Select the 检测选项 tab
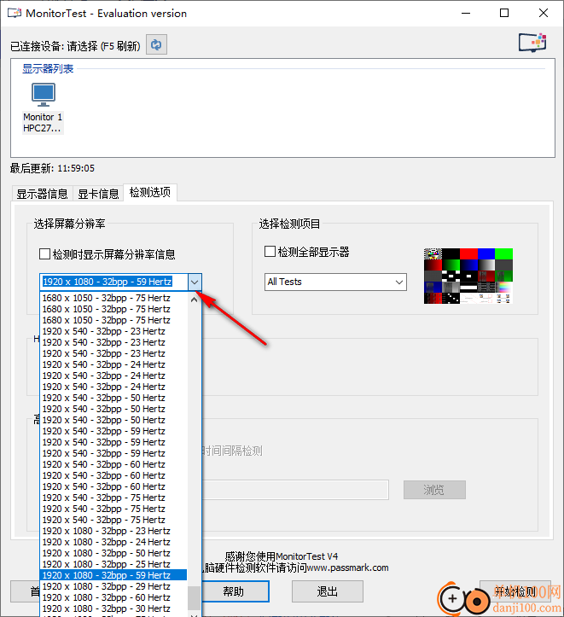Screen dimensions: 564x617 pos(150,192)
